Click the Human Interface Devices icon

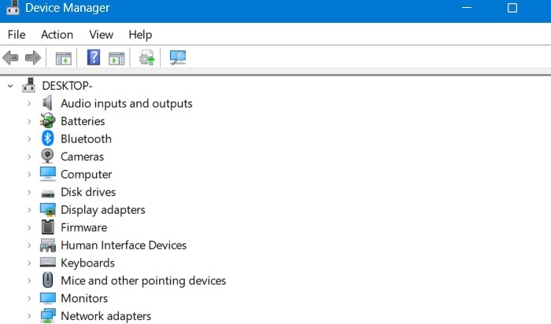[47, 245]
